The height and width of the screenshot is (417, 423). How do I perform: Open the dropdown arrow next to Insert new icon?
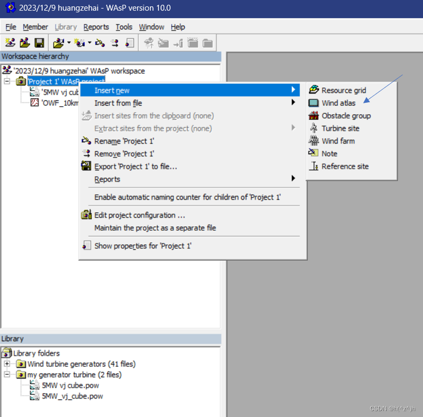pyautogui.click(x=89, y=43)
